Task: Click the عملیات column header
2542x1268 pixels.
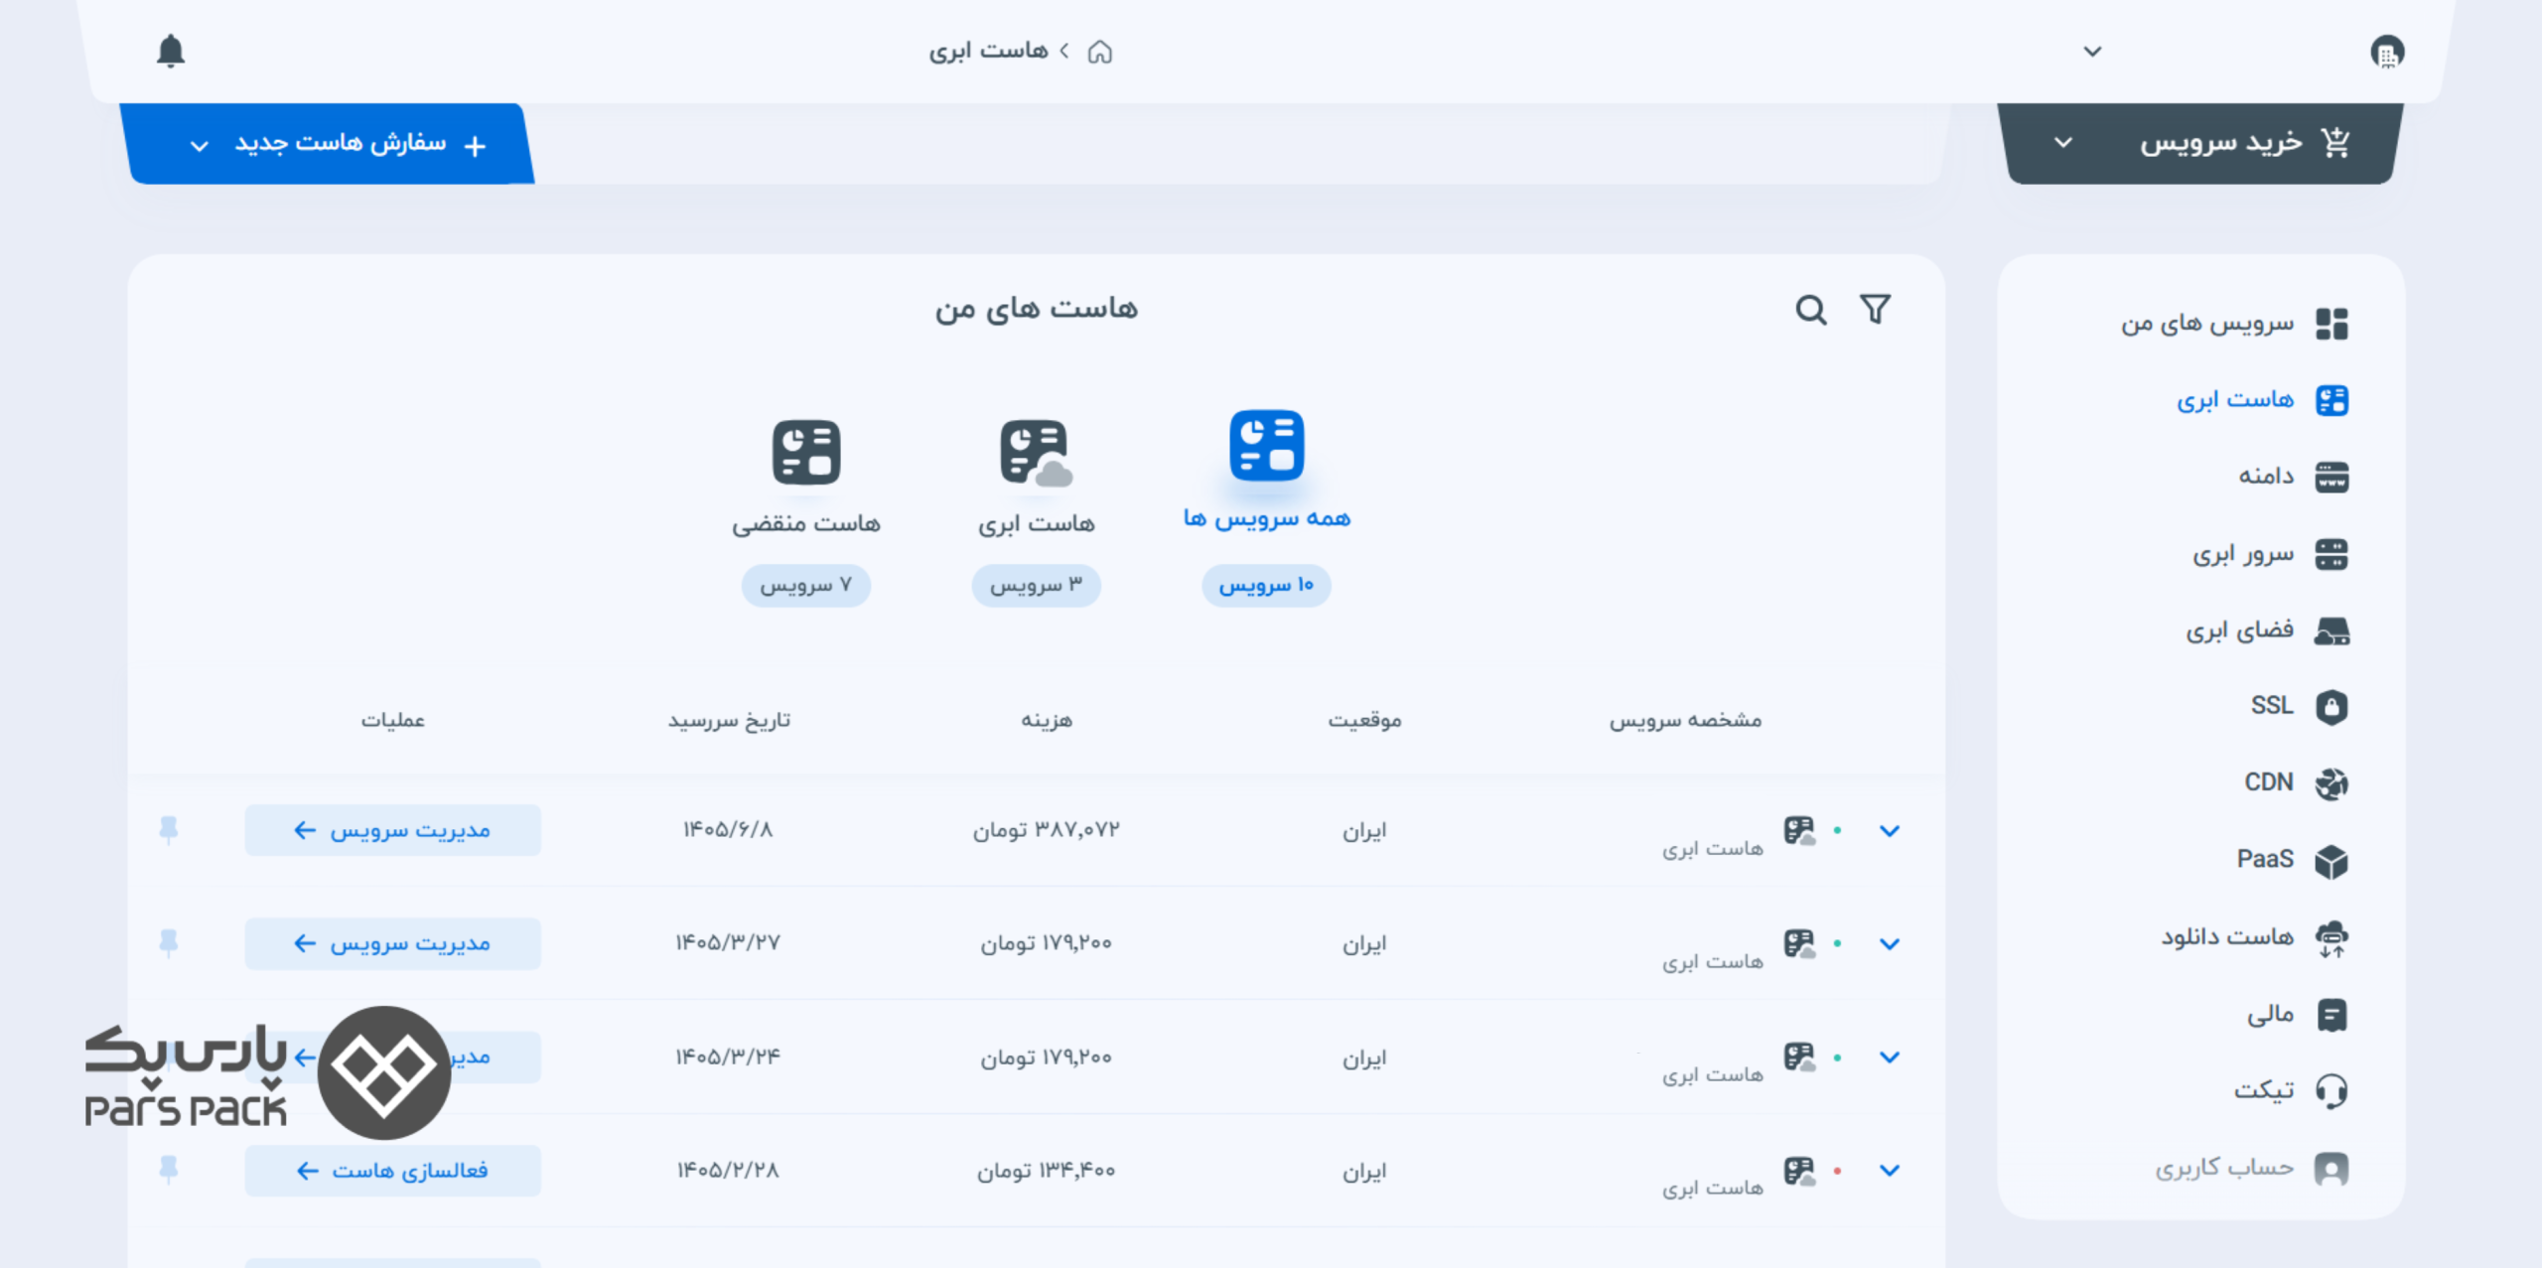Action: point(392,720)
